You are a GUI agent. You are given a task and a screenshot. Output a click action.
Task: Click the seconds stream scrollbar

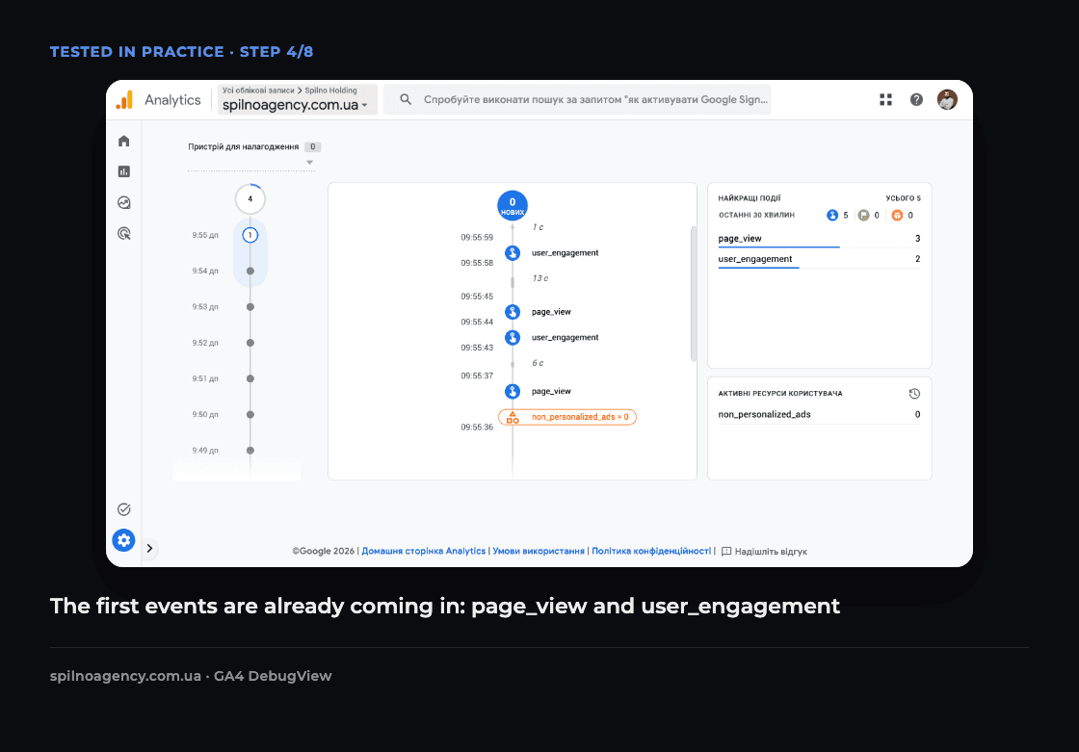click(693, 294)
